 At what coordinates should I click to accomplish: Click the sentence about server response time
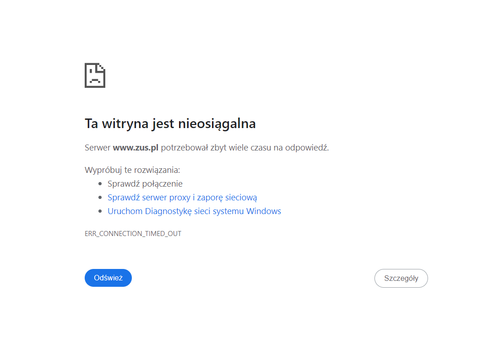point(207,147)
